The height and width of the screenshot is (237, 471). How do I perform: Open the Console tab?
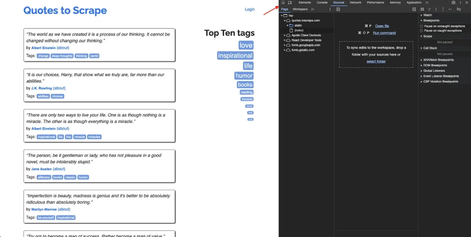(322, 3)
